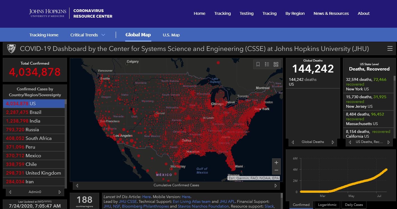Viewport: 397px width, 209px height.
Task: Select the Daily Cases chart tab
Action: 354,205
